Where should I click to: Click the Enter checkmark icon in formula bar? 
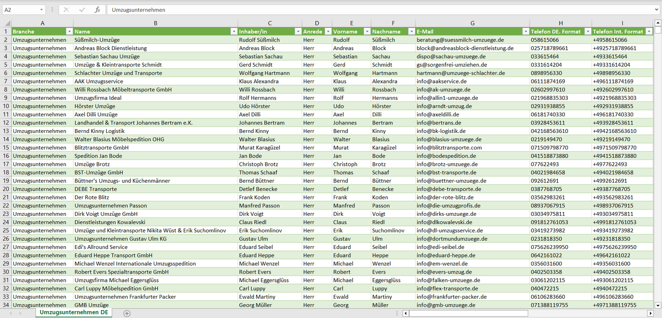coord(82,10)
